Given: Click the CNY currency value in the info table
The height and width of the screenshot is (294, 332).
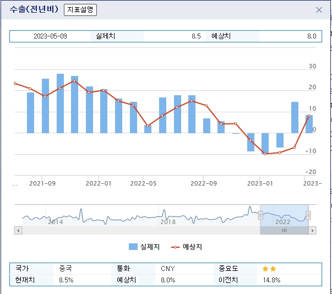Looking at the screenshot, I should (x=168, y=269).
